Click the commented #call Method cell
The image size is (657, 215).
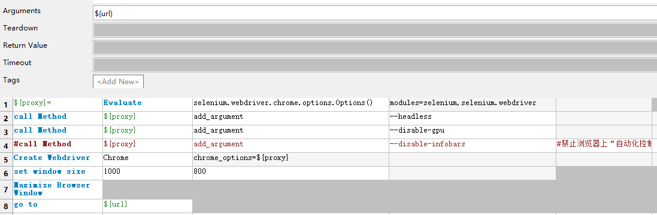coord(58,146)
